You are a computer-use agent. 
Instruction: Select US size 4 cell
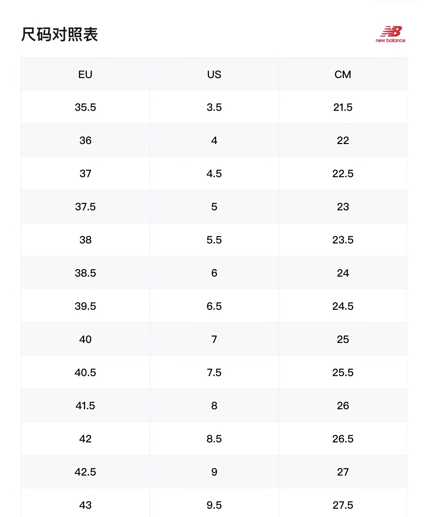pos(214,140)
